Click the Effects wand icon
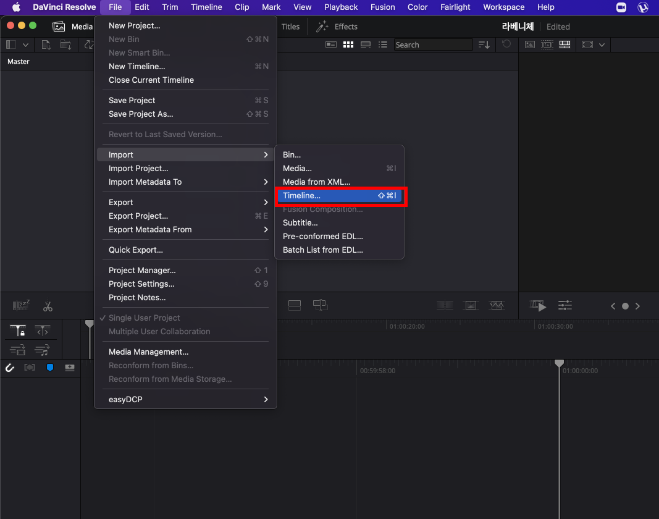Screen dimensions: 659x519 pyautogui.click(x=322, y=27)
